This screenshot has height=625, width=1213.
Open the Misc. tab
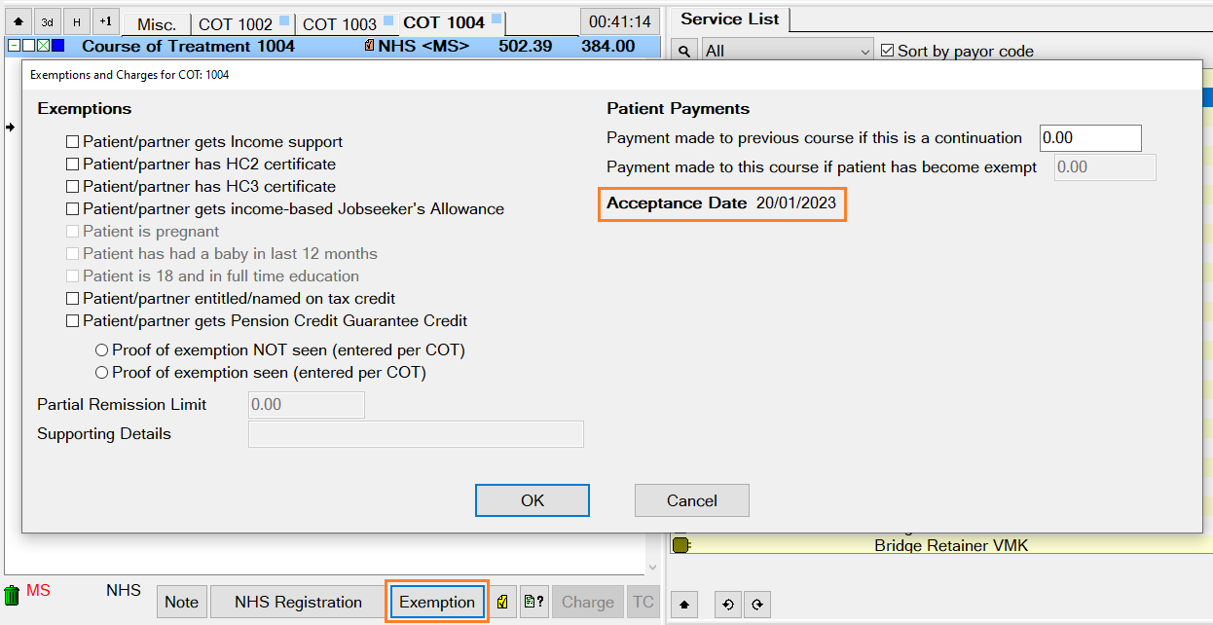pos(156,24)
